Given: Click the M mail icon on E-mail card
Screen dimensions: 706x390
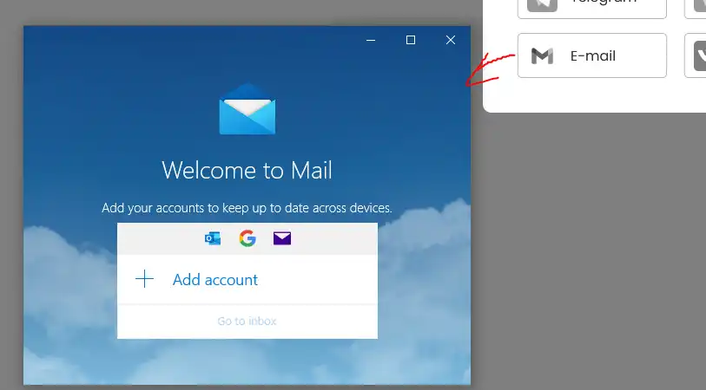Looking at the screenshot, I should point(542,55).
